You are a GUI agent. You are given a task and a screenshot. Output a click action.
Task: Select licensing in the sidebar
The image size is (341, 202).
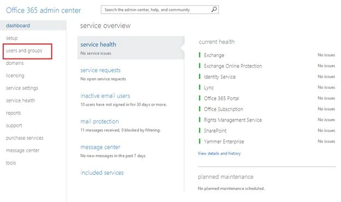(15, 76)
